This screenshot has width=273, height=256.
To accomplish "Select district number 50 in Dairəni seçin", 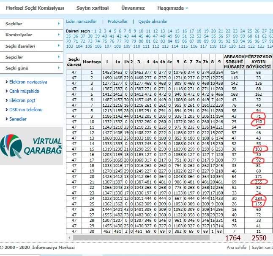I will tap(177, 36).
